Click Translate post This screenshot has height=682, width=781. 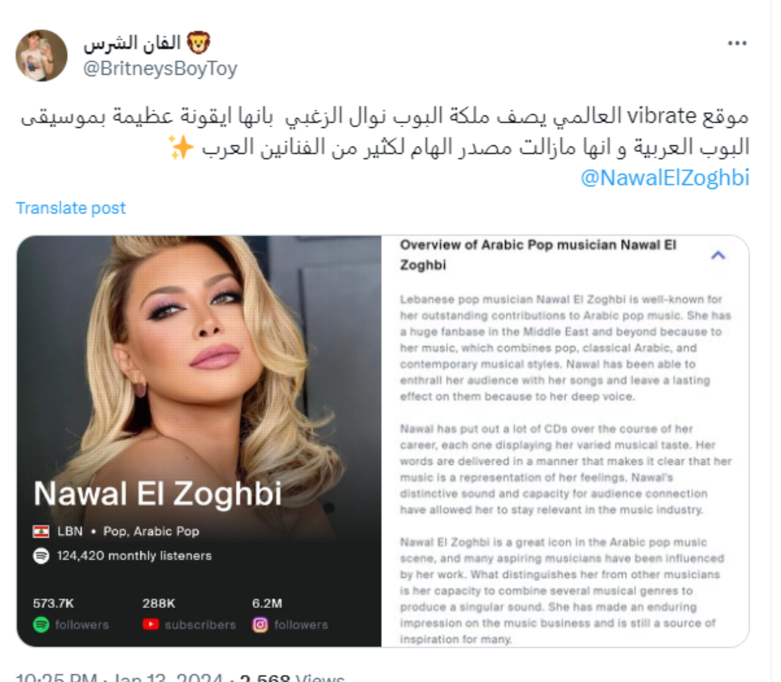pos(71,208)
